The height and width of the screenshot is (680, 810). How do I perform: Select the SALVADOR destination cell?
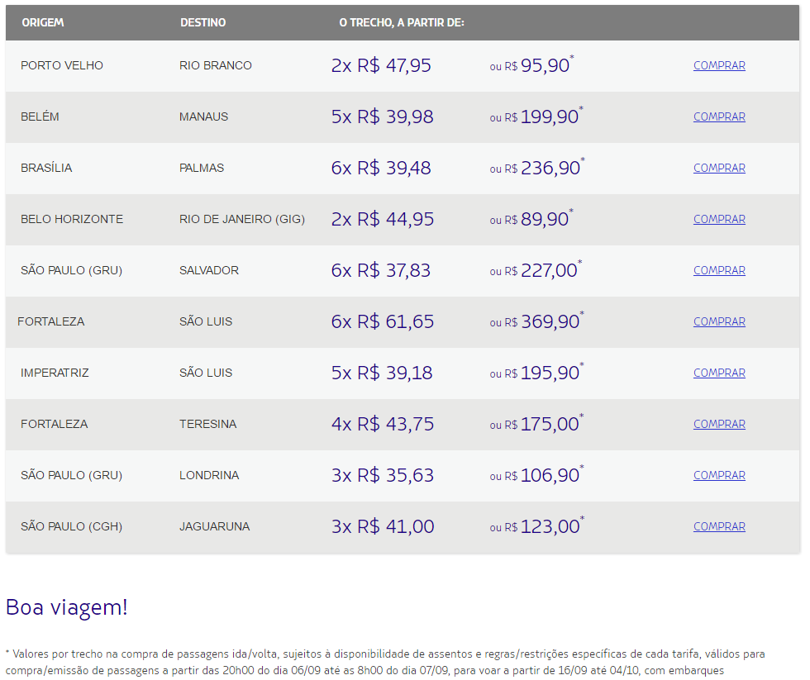[208, 270]
